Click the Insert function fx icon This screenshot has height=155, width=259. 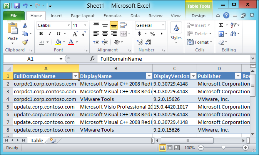click(x=92, y=59)
